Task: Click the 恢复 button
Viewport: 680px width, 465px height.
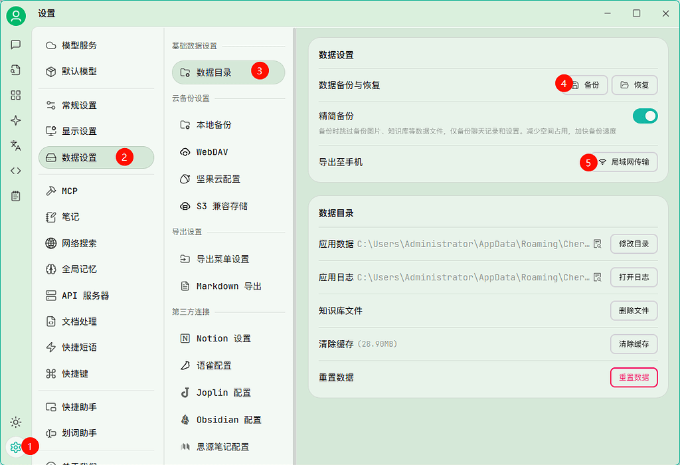Action: [x=634, y=85]
